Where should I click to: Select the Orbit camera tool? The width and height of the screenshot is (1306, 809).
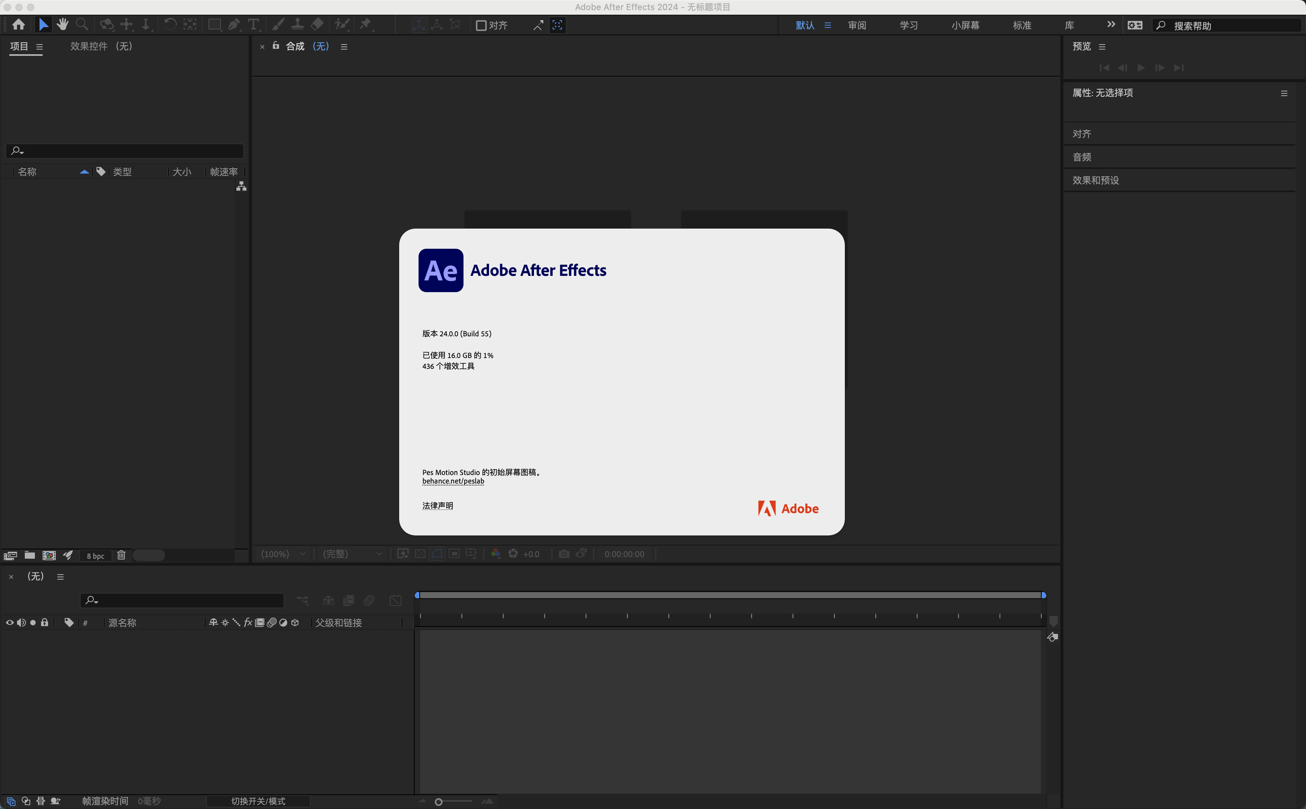click(x=107, y=25)
